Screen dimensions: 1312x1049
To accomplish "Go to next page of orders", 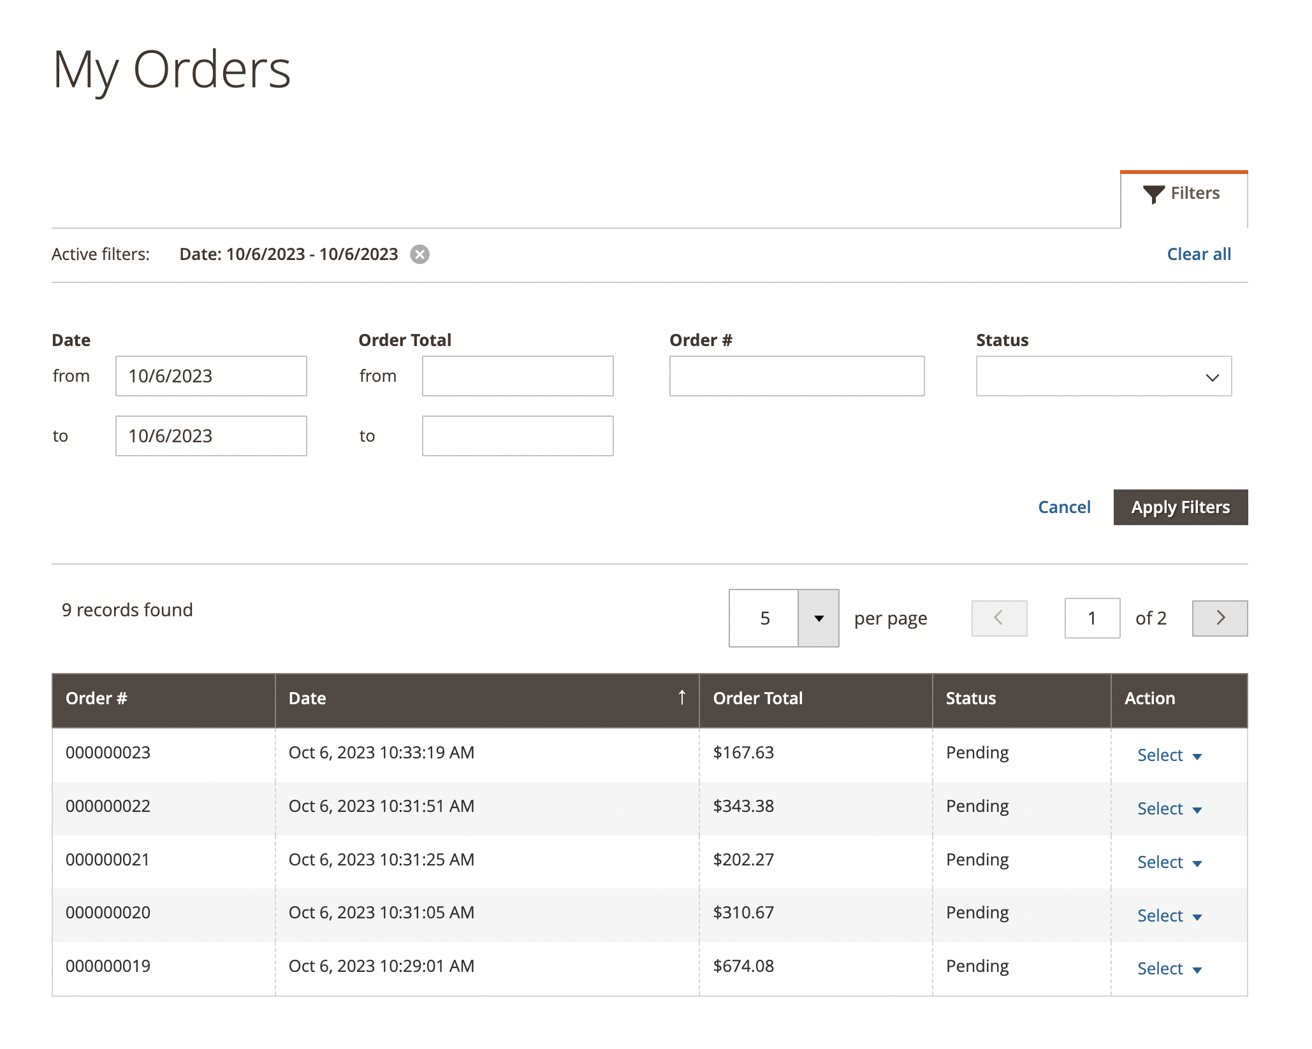I will [x=1219, y=618].
